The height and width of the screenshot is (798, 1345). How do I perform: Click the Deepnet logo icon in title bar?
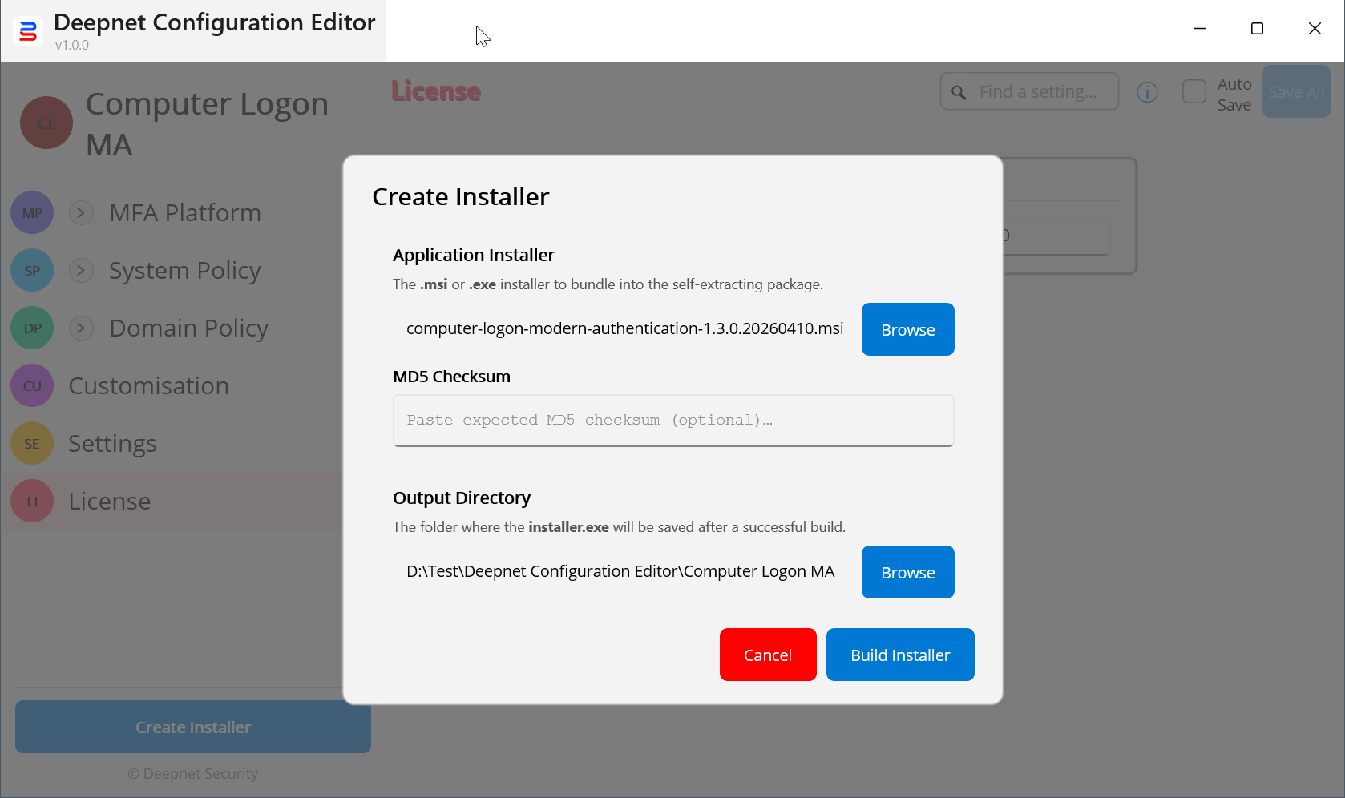click(x=28, y=32)
